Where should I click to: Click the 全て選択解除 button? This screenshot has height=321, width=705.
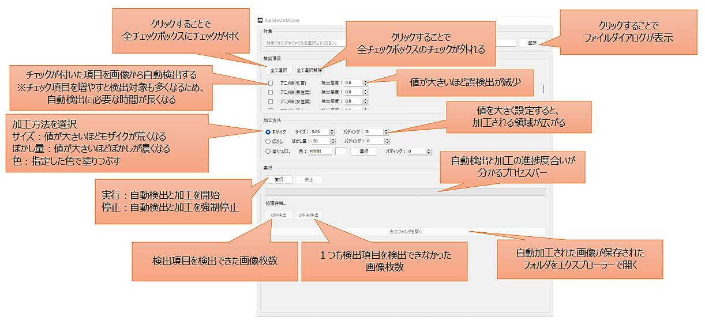pos(310,70)
